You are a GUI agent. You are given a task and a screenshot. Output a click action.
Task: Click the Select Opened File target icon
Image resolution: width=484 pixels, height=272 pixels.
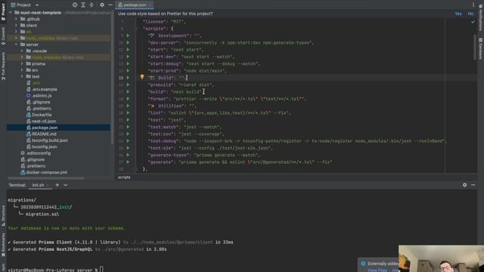pos(75,5)
